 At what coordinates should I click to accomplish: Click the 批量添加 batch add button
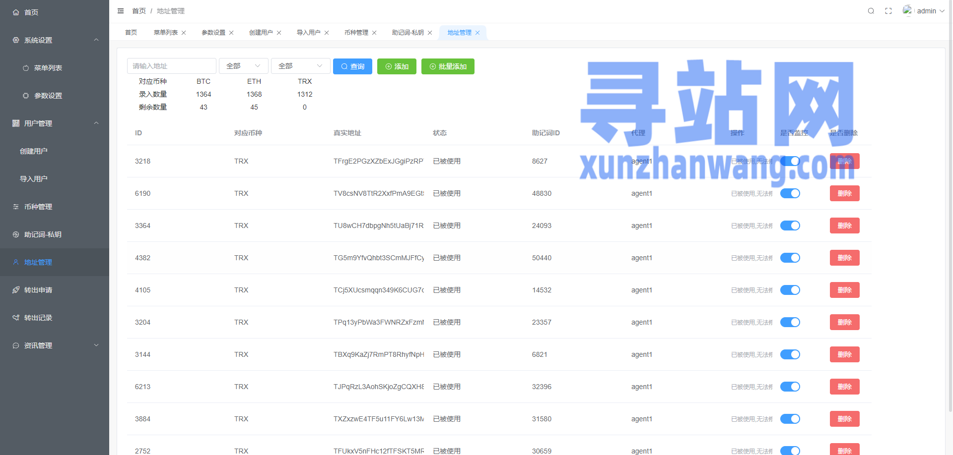pyautogui.click(x=448, y=66)
